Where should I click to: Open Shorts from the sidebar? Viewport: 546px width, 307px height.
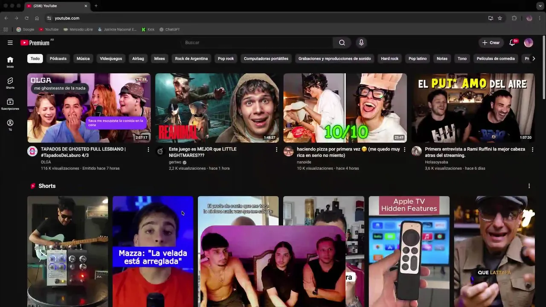click(x=10, y=83)
